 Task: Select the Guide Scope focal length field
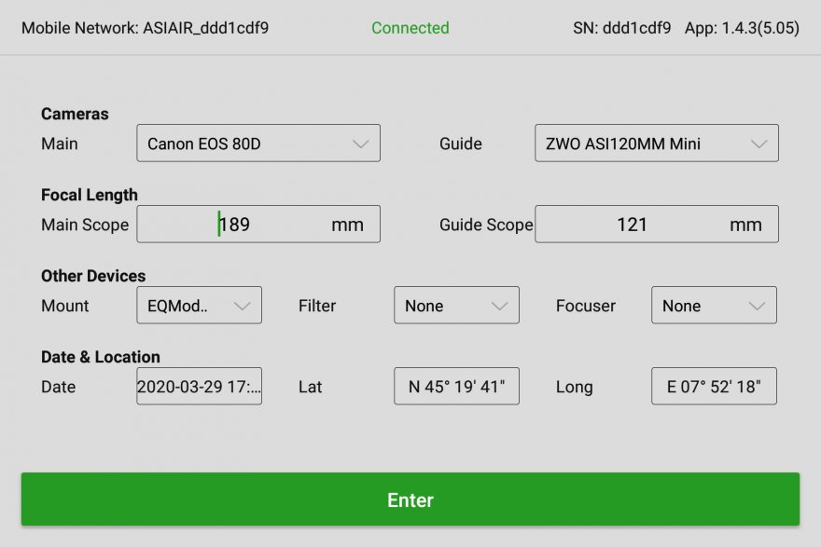pyautogui.click(x=656, y=225)
